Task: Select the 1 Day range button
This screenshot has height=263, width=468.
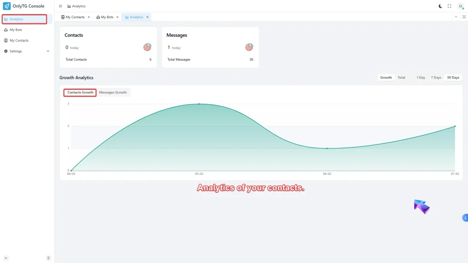Action: [420, 77]
